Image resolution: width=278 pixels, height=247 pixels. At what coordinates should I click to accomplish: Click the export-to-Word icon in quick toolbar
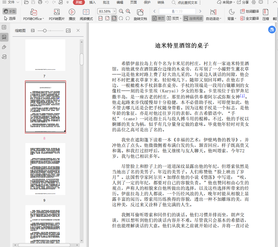pyautogui.click(x=61, y=2)
